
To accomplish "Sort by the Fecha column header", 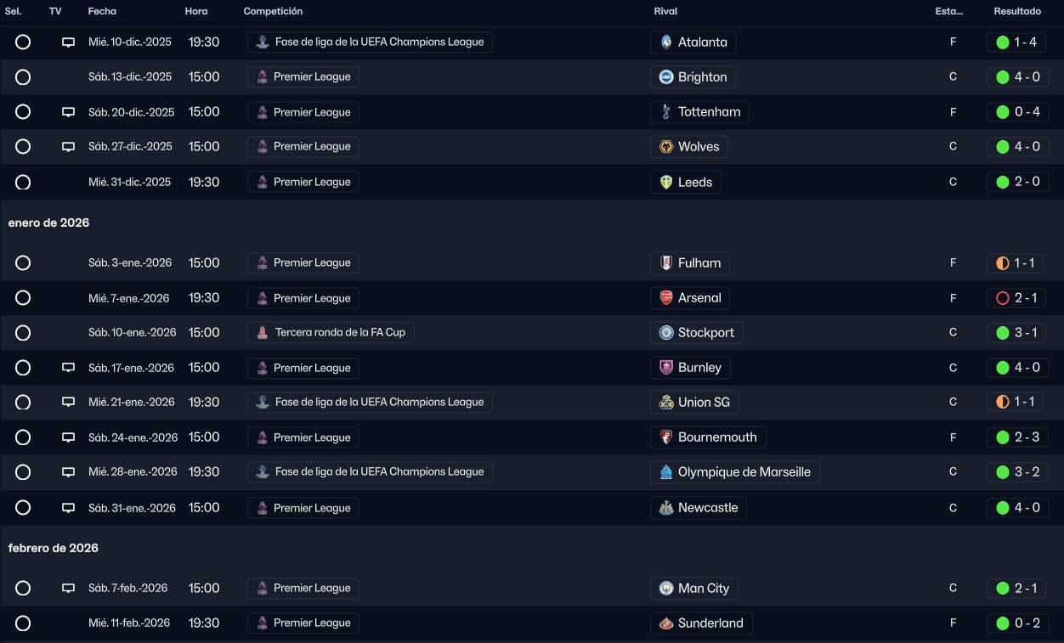I will pyautogui.click(x=102, y=12).
